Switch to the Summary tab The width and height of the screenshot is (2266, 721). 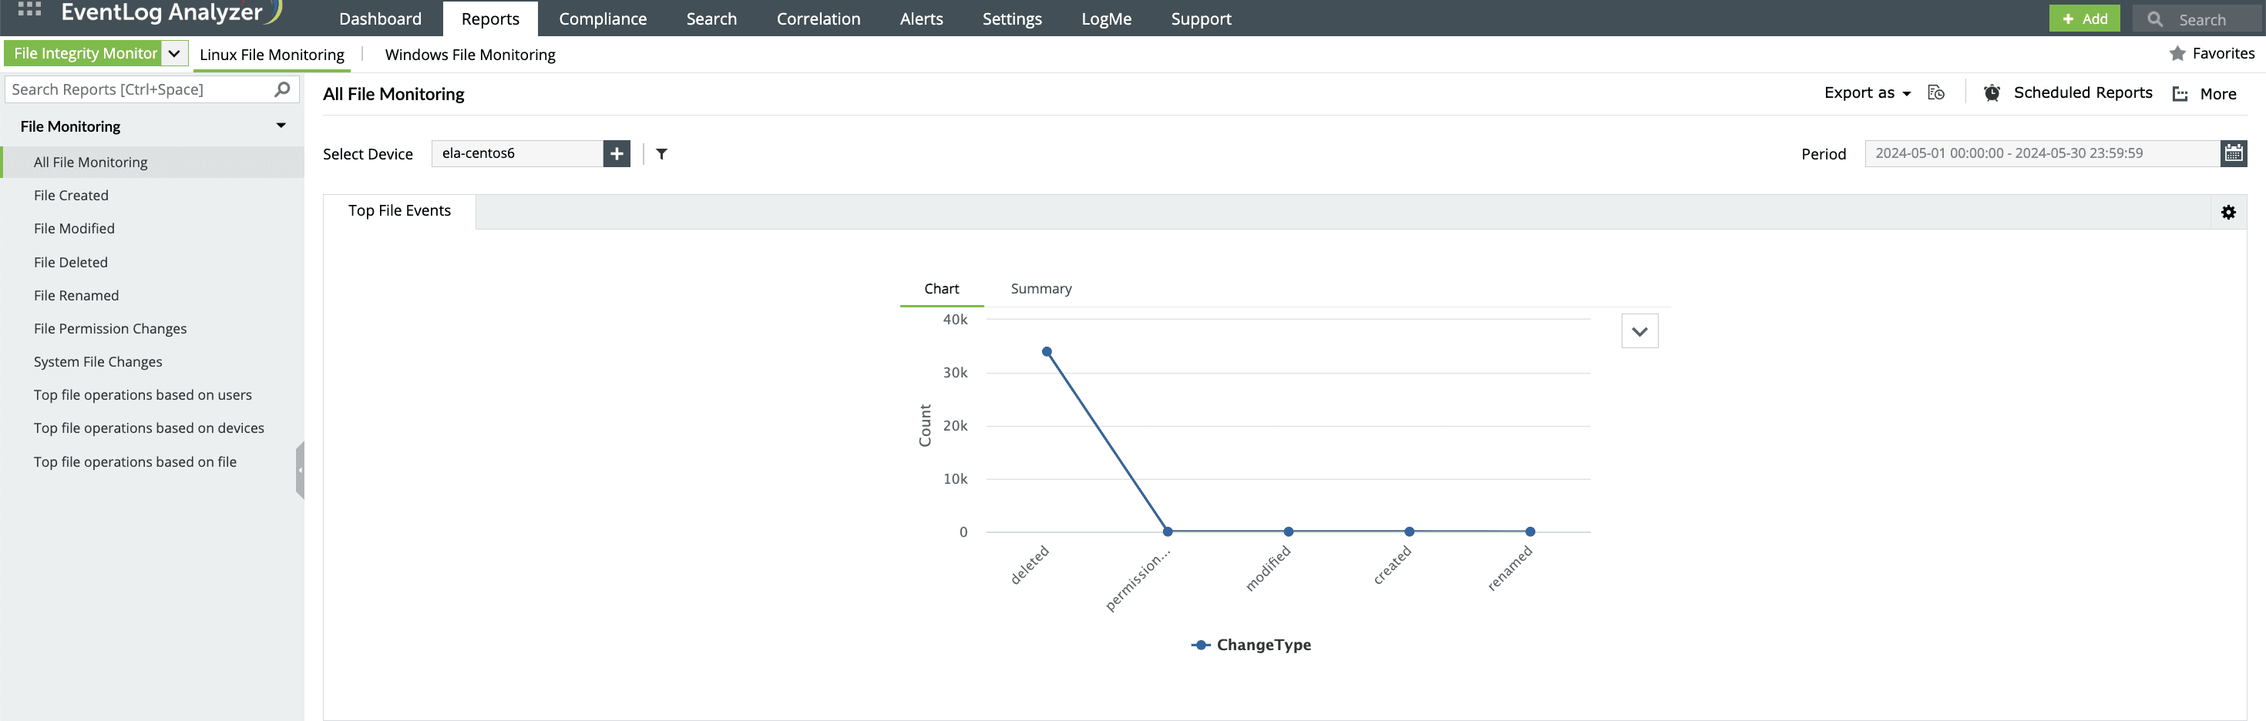1041,288
